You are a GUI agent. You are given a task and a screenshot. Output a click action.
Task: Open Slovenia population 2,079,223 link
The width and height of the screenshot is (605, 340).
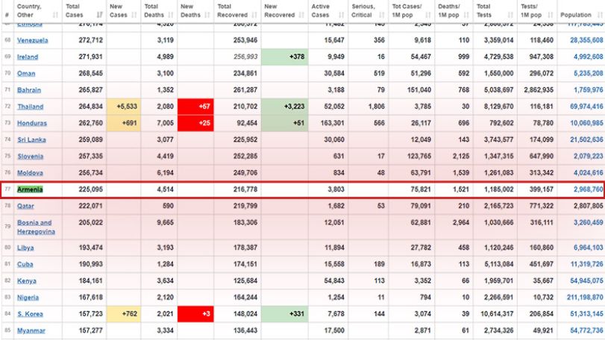click(x=588, y=156)
